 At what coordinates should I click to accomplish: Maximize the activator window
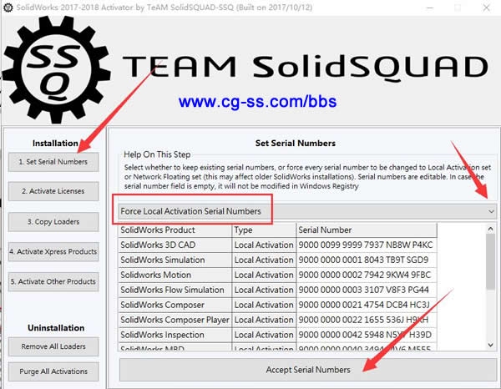457,7
